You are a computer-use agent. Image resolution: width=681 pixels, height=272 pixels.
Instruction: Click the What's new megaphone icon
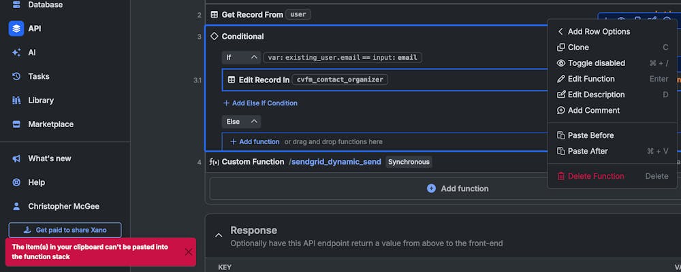point(16,158)
